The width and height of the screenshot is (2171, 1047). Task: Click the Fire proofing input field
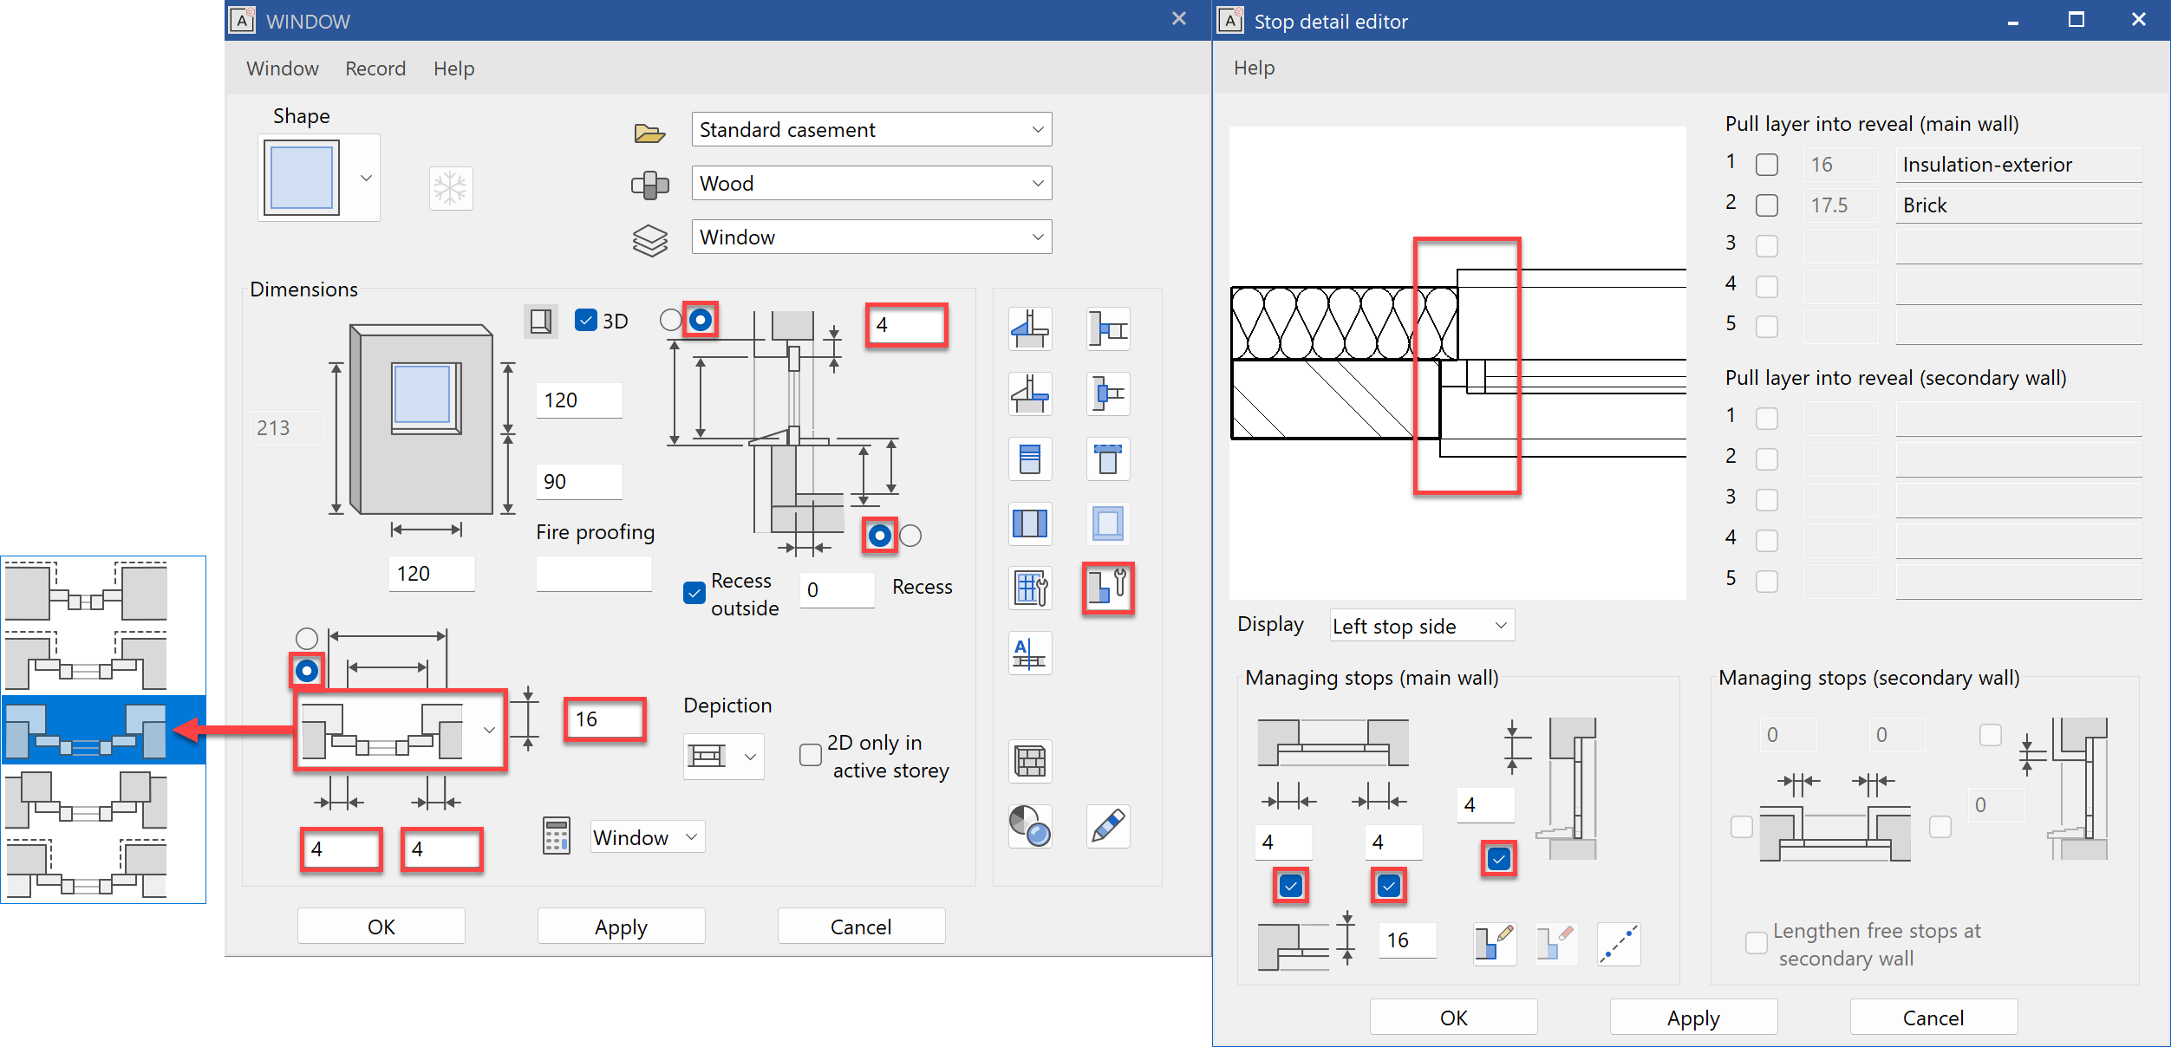[594, 574]
